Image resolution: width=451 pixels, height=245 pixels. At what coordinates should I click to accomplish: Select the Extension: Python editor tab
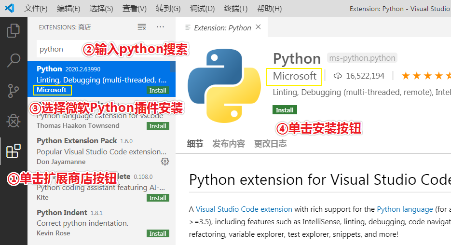222,27
